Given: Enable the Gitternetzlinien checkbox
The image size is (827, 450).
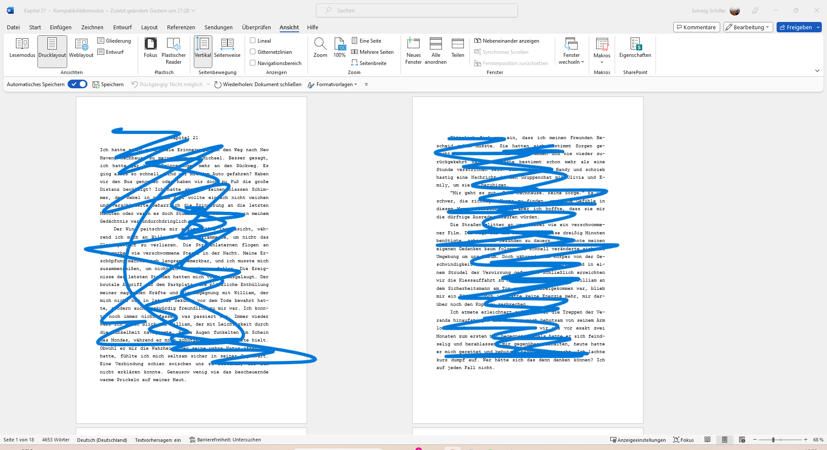Looking at the screenshot, I should click(x=253, y=52).
